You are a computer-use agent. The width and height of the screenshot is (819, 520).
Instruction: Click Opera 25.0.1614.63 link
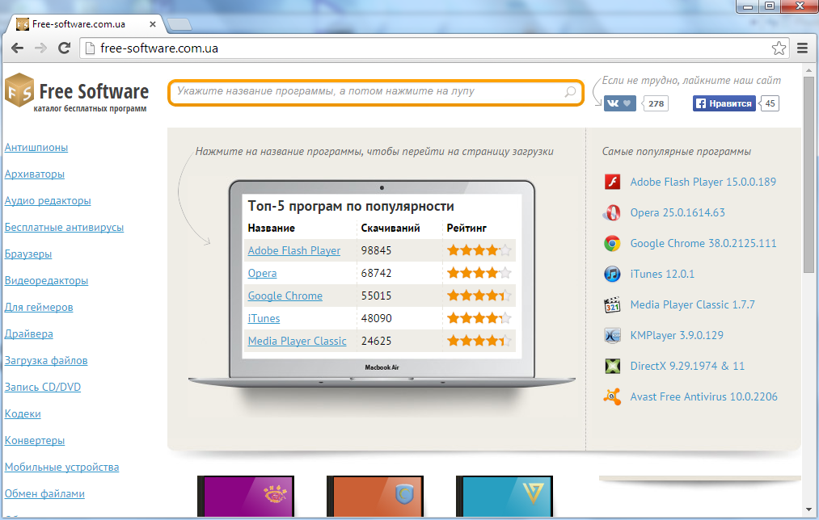[678, 213]
